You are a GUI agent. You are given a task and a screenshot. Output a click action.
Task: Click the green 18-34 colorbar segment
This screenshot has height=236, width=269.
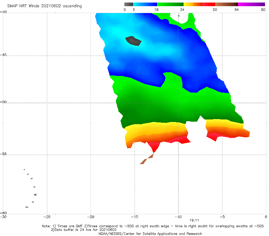coord(170,4)
